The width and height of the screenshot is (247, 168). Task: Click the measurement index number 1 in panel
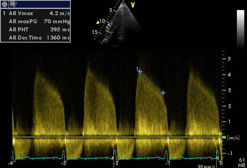(x=4, y=13)
